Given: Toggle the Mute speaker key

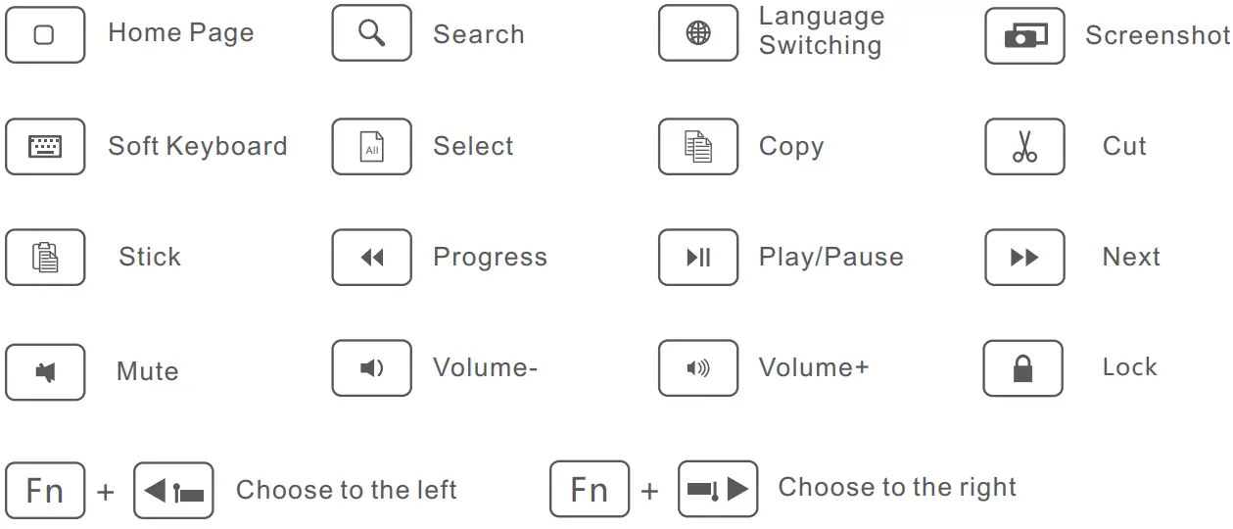Looking at the screenshot, I should [x=45, y=372].
